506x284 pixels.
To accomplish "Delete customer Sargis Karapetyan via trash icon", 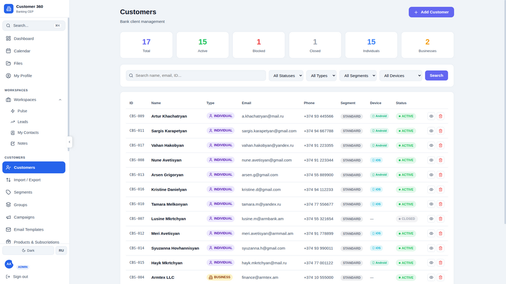I will click(x=440, y=131).
